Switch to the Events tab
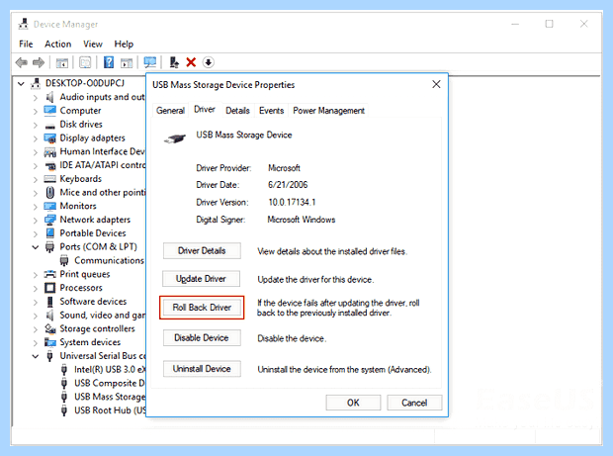The height and width of the screenshot is (456, 613). pos(271,111)
